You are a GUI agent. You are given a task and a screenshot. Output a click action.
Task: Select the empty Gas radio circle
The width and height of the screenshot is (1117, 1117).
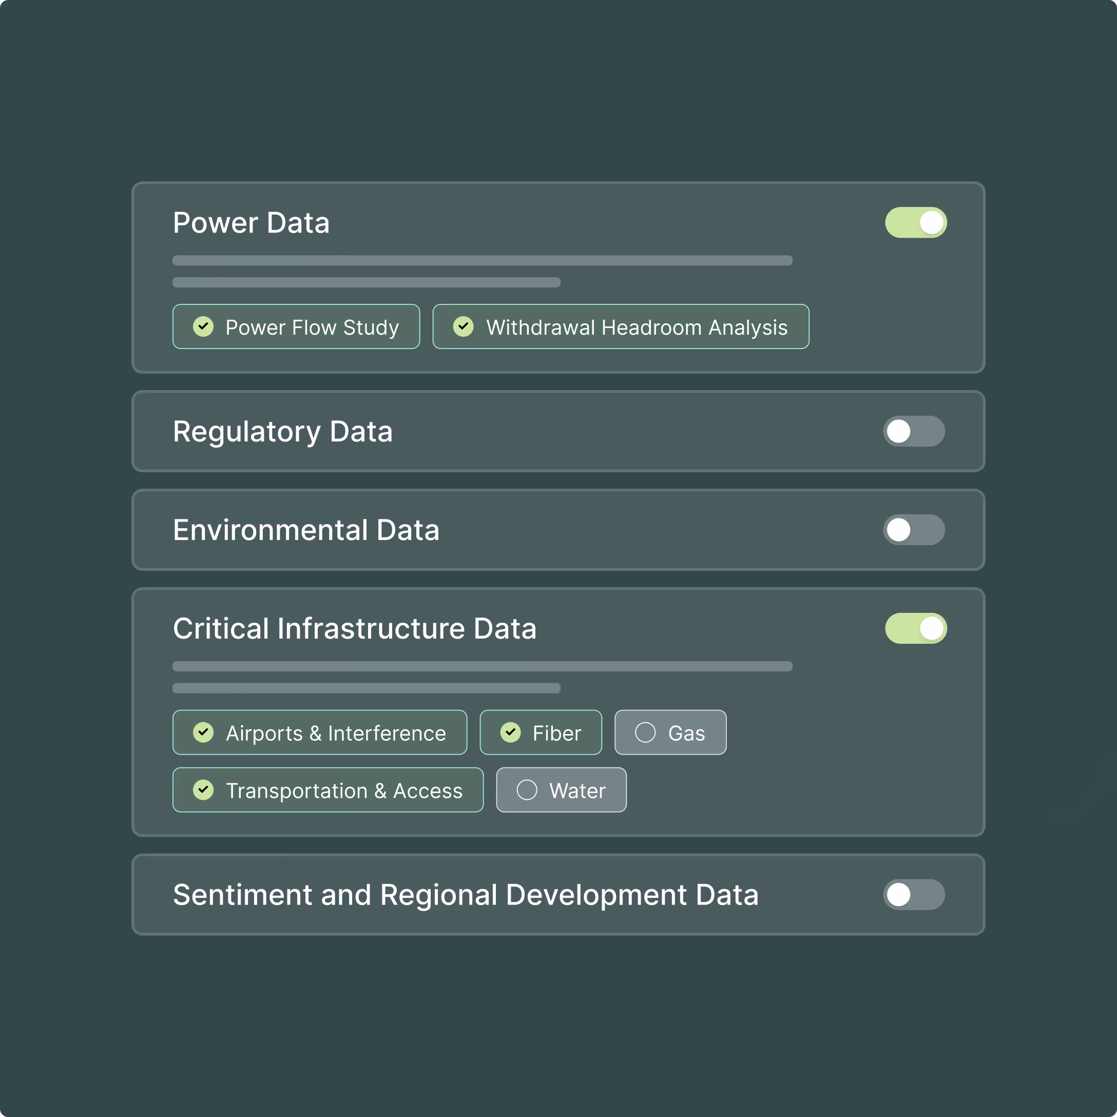click(645, 733)
